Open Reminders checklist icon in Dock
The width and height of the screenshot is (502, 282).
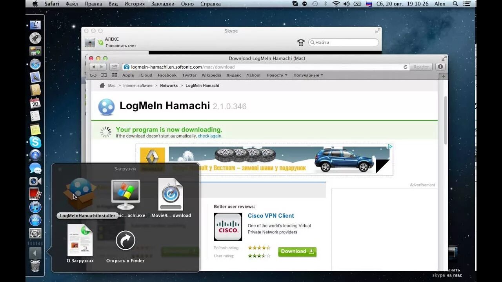pos(35,116)
